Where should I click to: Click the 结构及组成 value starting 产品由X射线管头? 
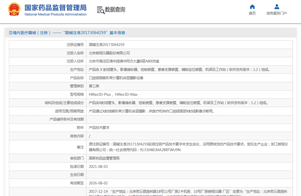tap(178, 103)
